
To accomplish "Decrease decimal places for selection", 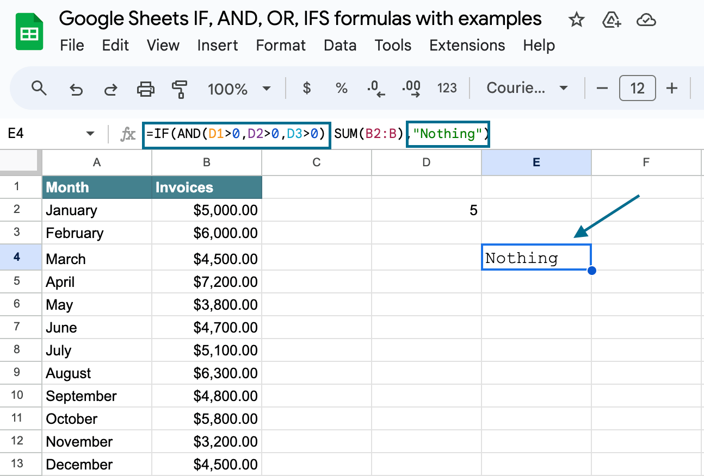I will [x=376, y=88].
